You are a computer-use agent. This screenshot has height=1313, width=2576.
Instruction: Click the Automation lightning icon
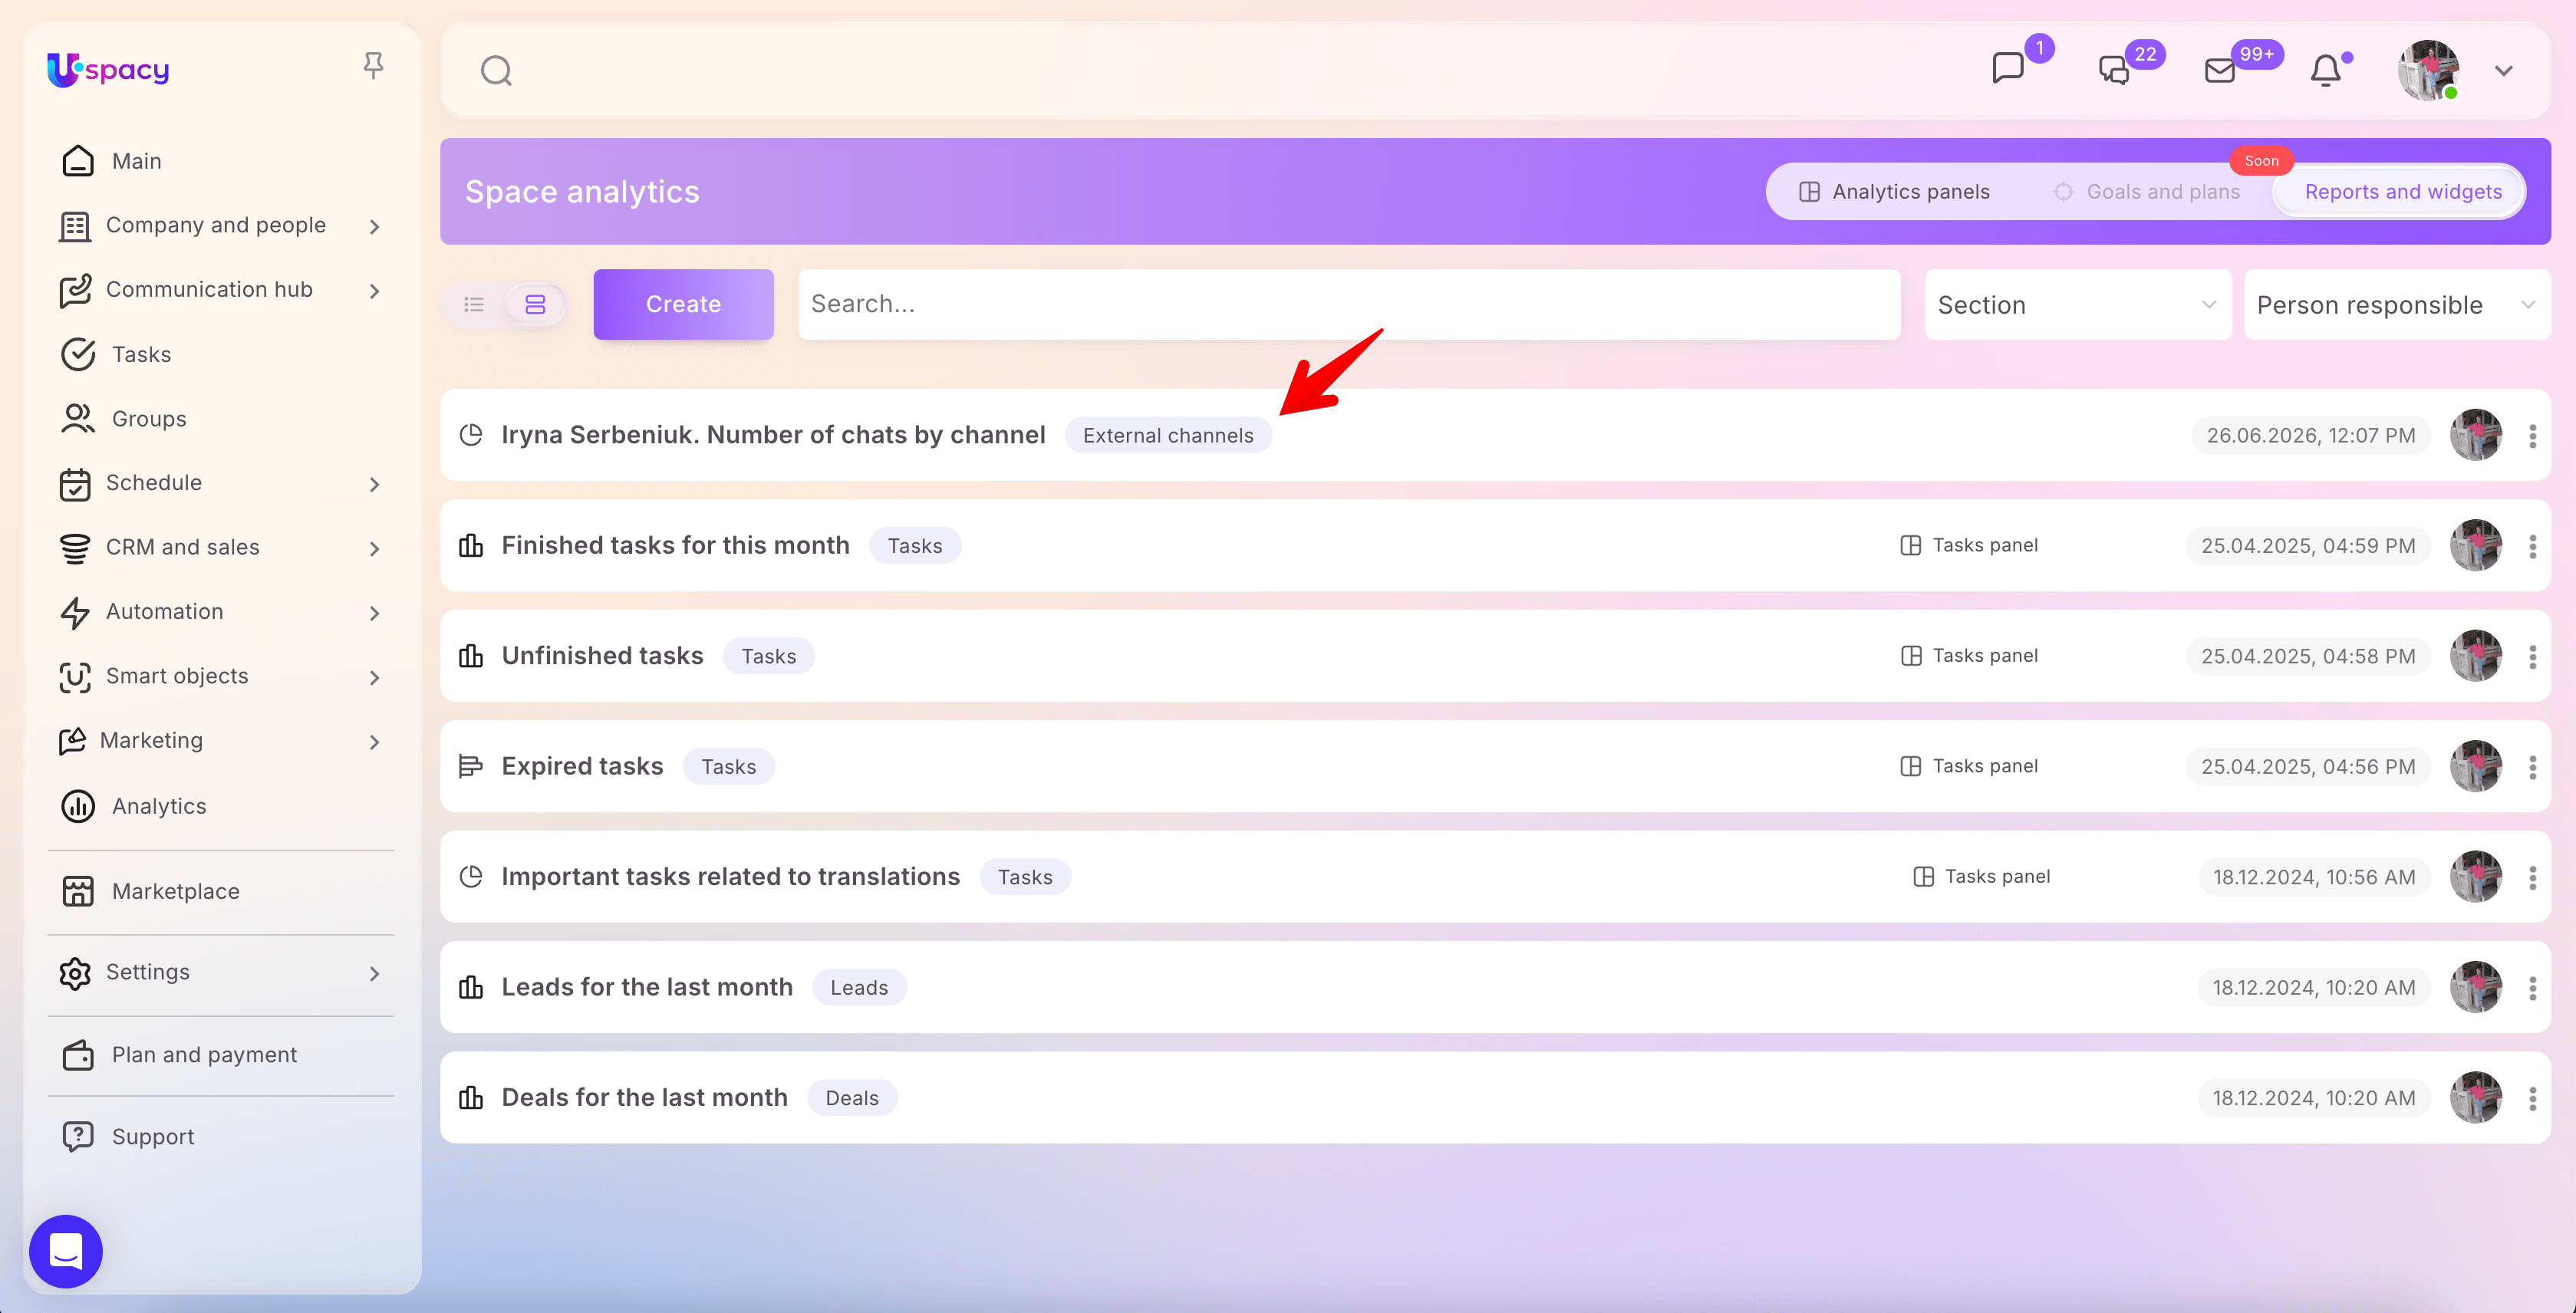click(75, 613)
